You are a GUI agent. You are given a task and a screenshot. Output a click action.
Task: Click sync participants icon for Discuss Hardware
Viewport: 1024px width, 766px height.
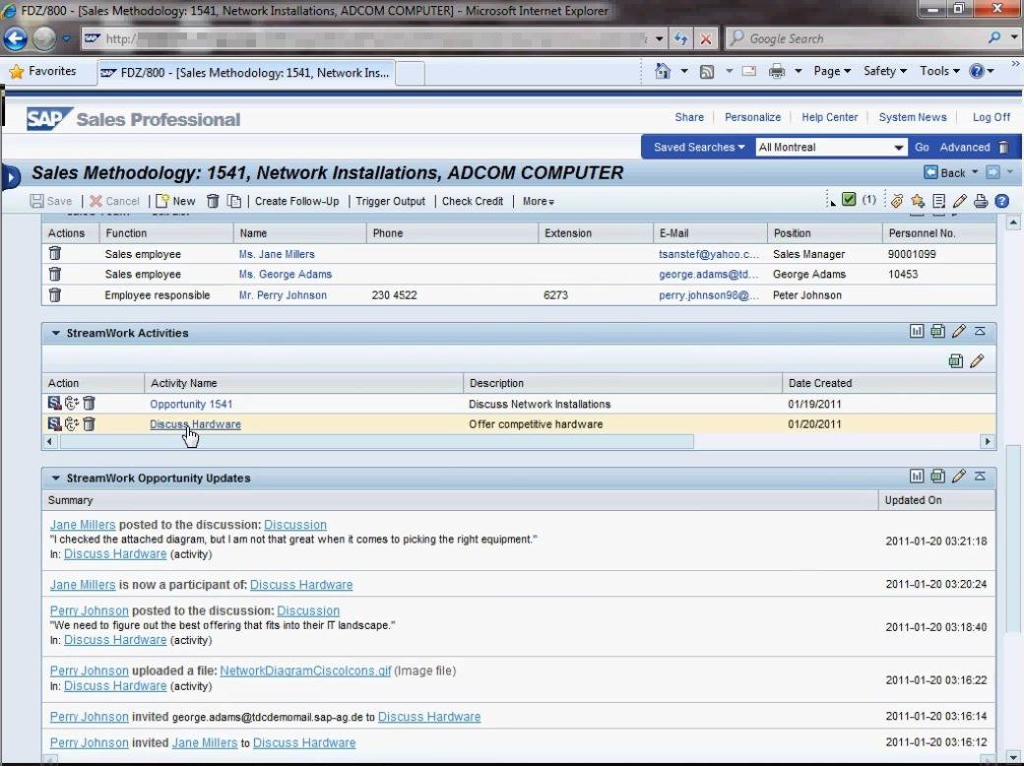click(72, 423)
